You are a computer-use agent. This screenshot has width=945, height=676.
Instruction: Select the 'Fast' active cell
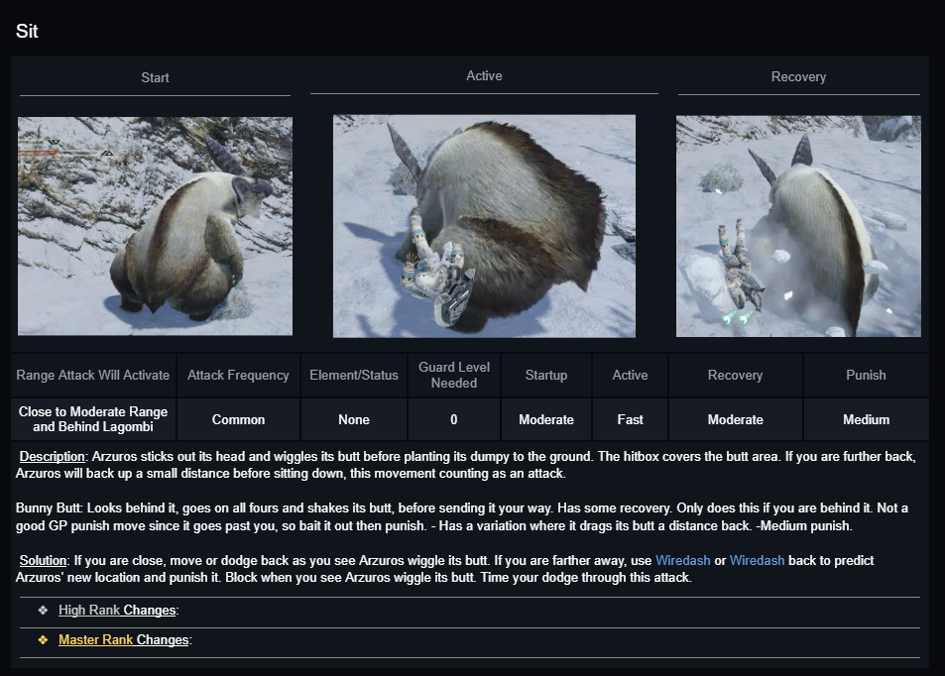point(630,419)
